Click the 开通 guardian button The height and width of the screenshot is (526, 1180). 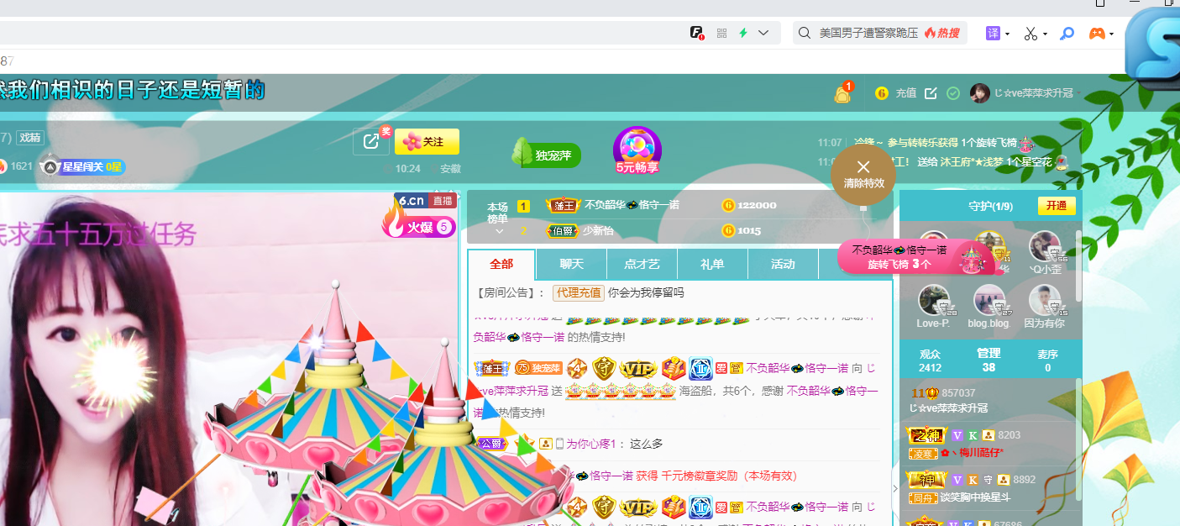[1056, 206]
